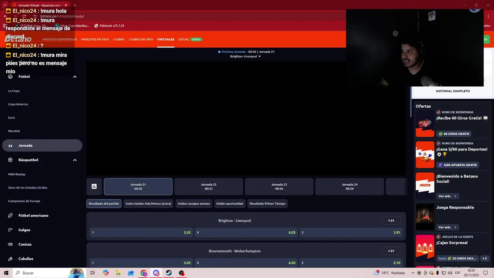Collapse the Básquetbol sidebar section
494x278 pixels.
[75, 160]
